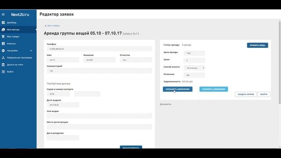281x158 pixels.
Task: Click the Мои товары cart icon
Action: 3,36
